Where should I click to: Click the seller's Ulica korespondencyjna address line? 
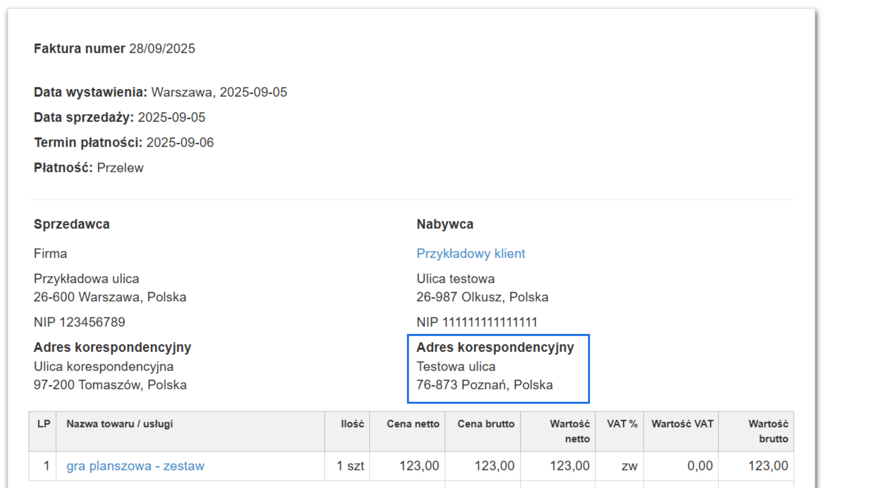point(103,366)
